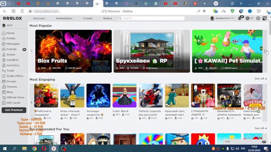Open KAWAII Pet Simulator game card
The width and height of the screenshot is (271, 152).
coord(227,51)
